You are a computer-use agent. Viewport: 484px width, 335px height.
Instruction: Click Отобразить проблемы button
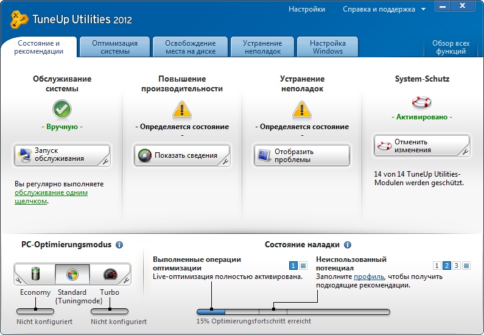click(302, 155)
